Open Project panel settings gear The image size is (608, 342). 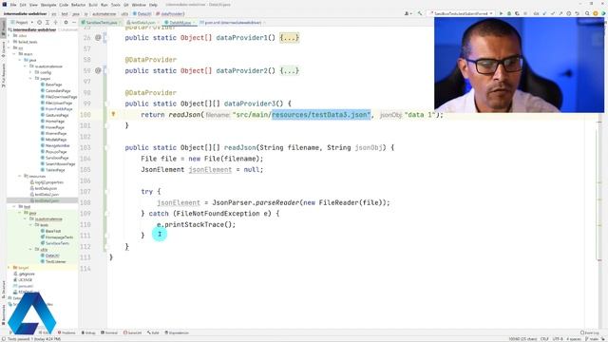[66, 23]
